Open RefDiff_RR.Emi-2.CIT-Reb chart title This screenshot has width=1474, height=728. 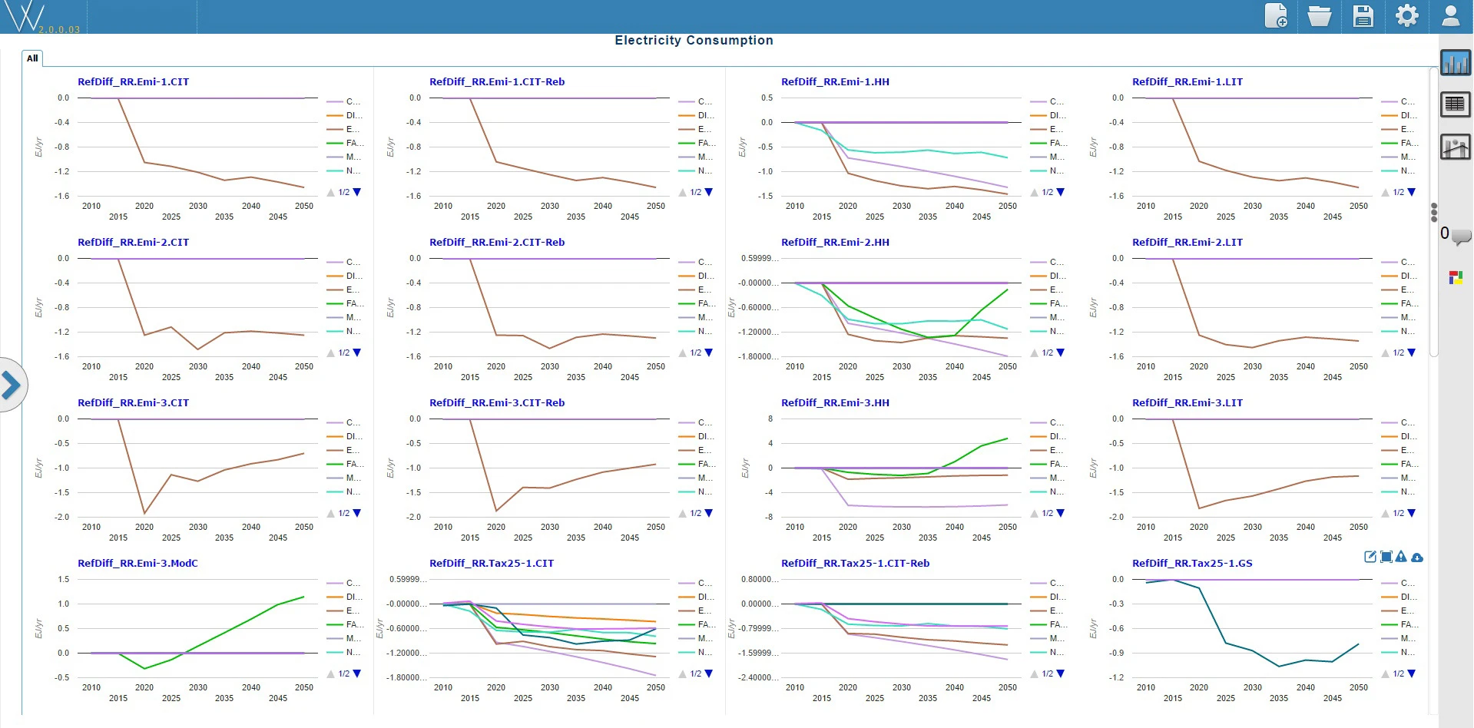point(497,242)
